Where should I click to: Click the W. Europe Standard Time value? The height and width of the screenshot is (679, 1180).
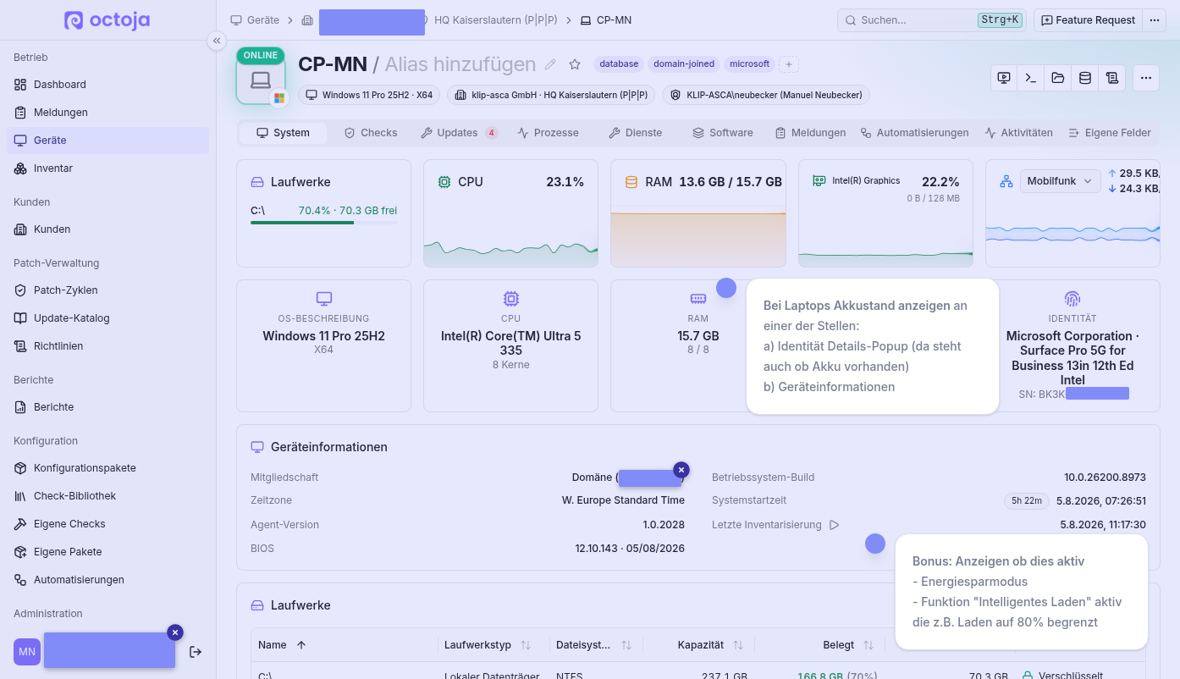point(623,501)
